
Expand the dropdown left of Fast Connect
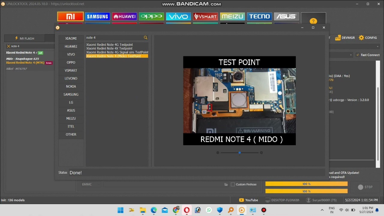351,55
